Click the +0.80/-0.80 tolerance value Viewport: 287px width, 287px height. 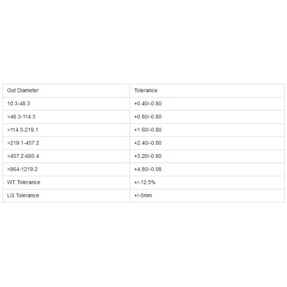point(148,117)
